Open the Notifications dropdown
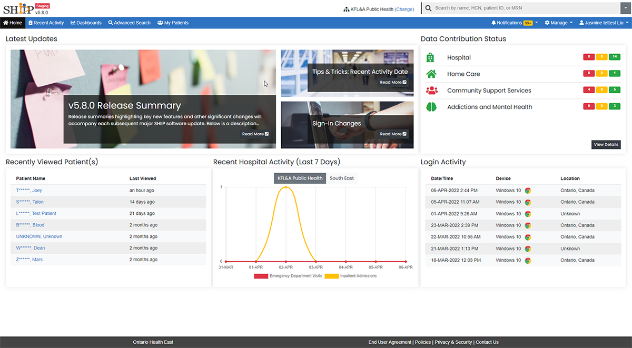 [515, 23]
